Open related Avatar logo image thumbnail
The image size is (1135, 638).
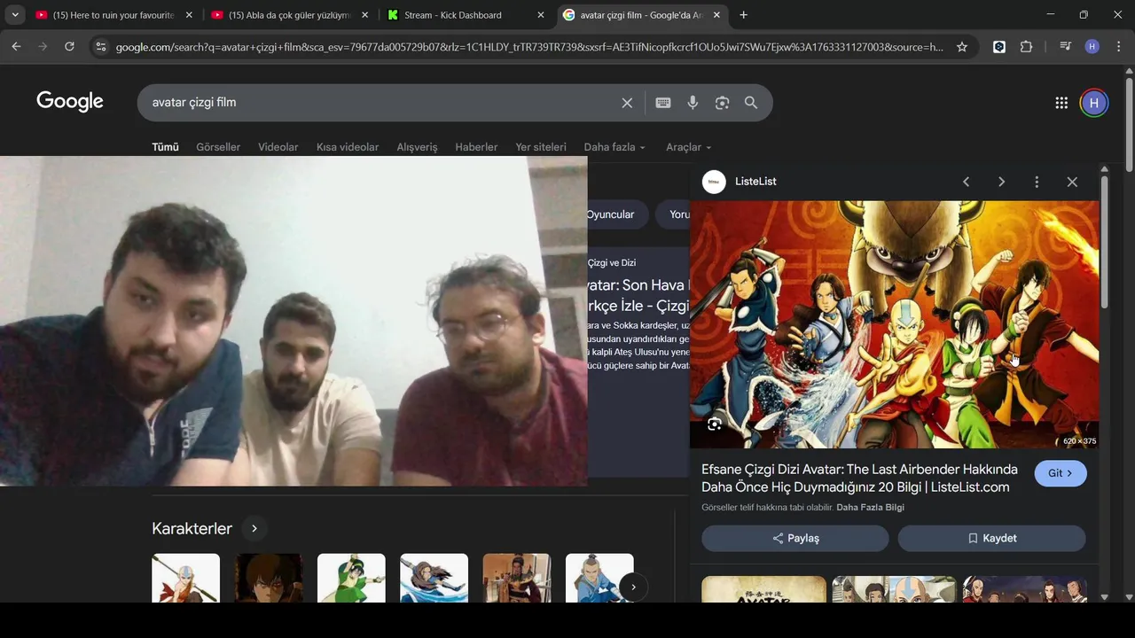[x=763, y=589]
